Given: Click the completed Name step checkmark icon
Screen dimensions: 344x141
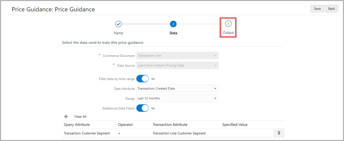Looking at the screenshot, I should [118, 24].
